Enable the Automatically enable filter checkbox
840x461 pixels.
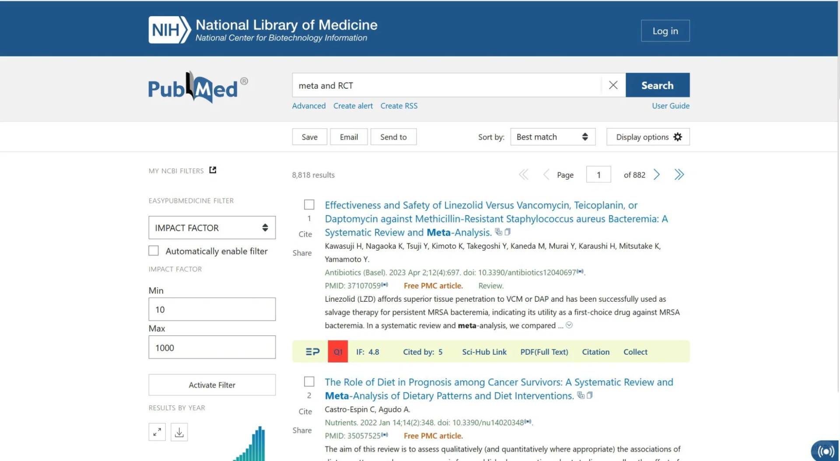point(154,251)
